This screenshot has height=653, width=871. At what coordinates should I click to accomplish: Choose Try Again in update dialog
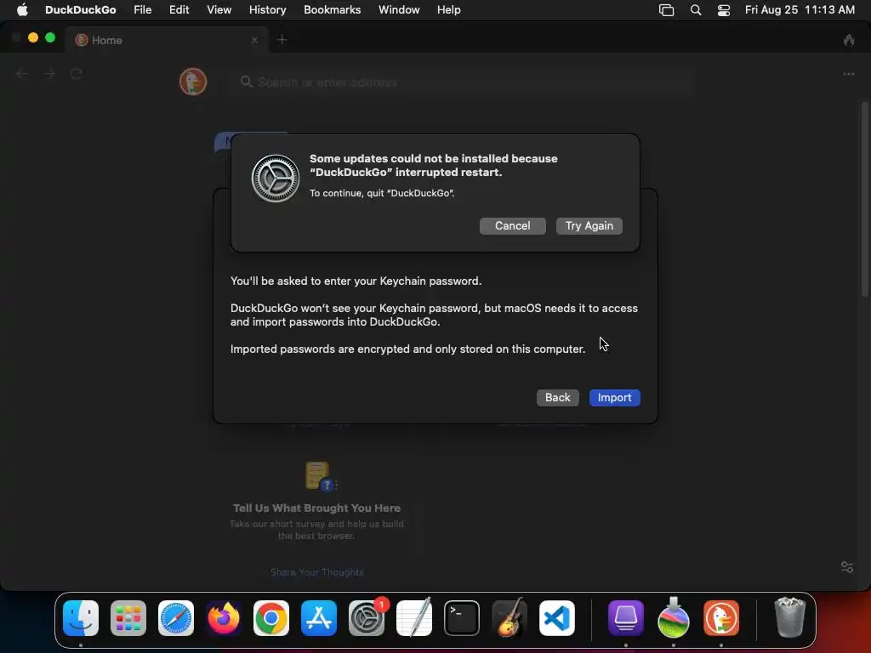click(589, 226)
